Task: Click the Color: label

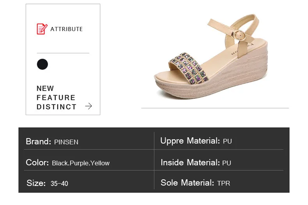Action: click(37, 163)
